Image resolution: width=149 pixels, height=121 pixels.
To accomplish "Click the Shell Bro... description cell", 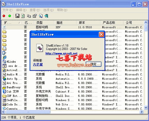I will 65,87.
